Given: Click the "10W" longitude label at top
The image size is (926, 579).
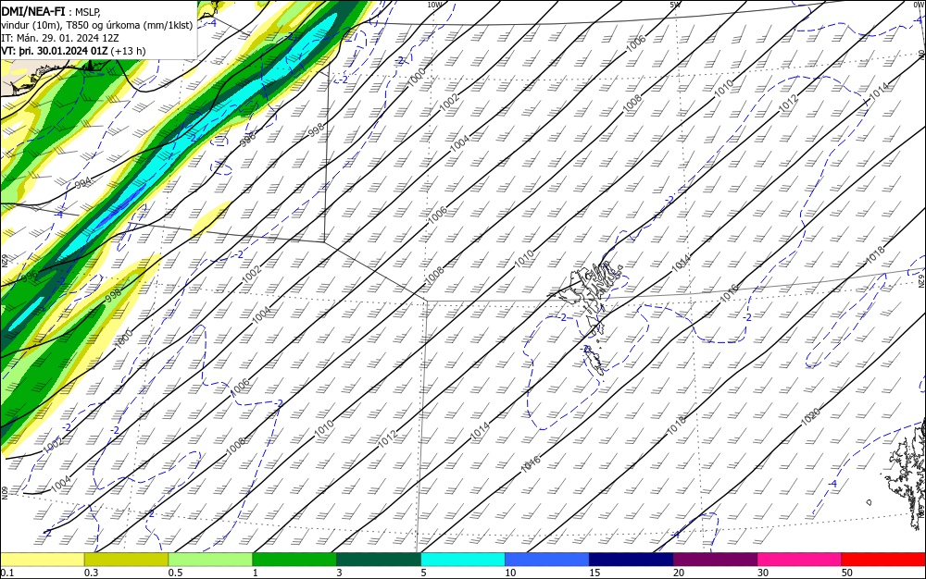Looking at the screenshot, I should 434,5.
